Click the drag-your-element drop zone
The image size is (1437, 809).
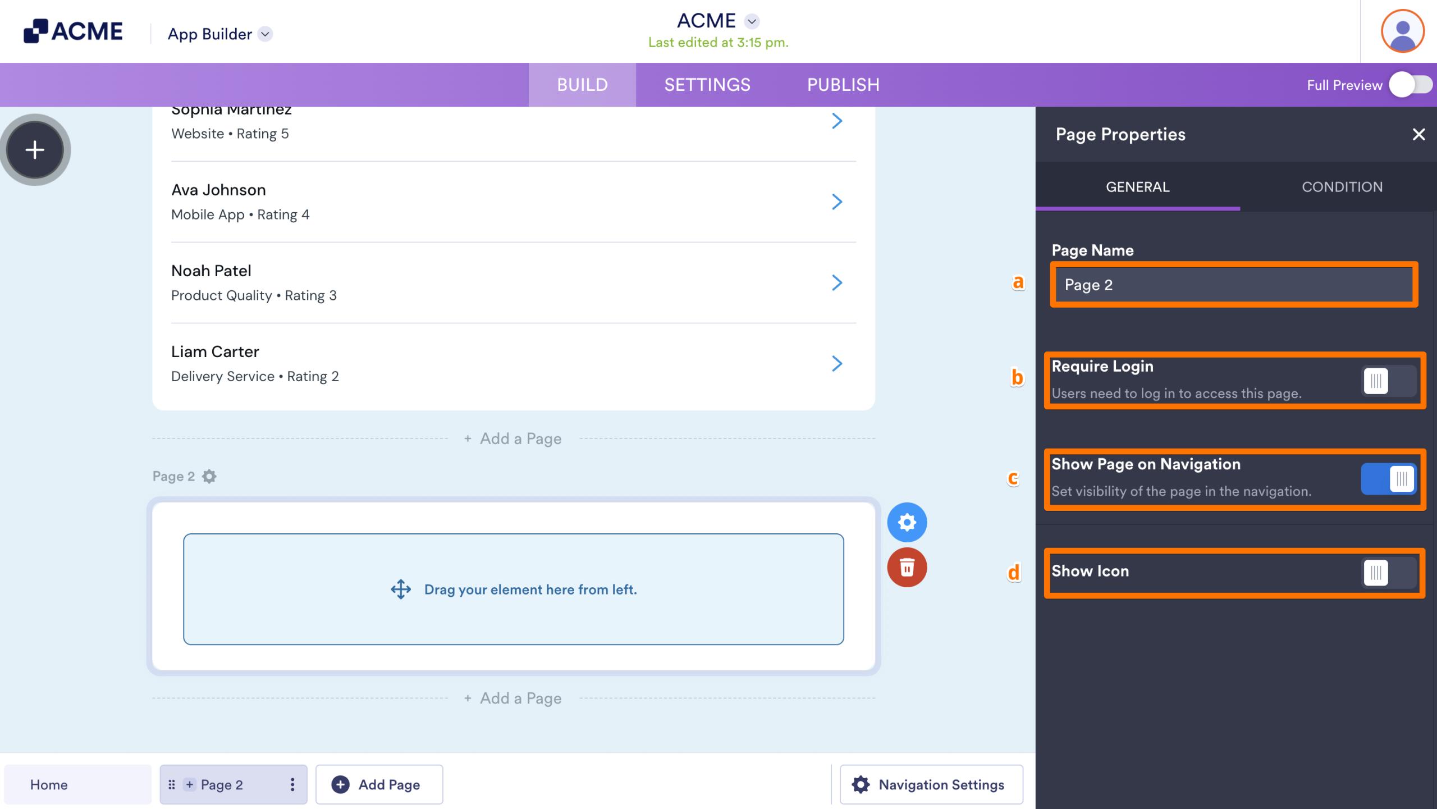(x=514, y=589)
